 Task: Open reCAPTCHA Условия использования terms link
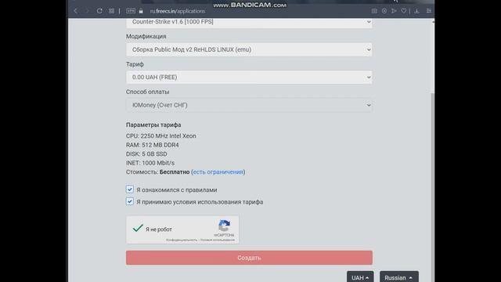click(x=218, y=240)
